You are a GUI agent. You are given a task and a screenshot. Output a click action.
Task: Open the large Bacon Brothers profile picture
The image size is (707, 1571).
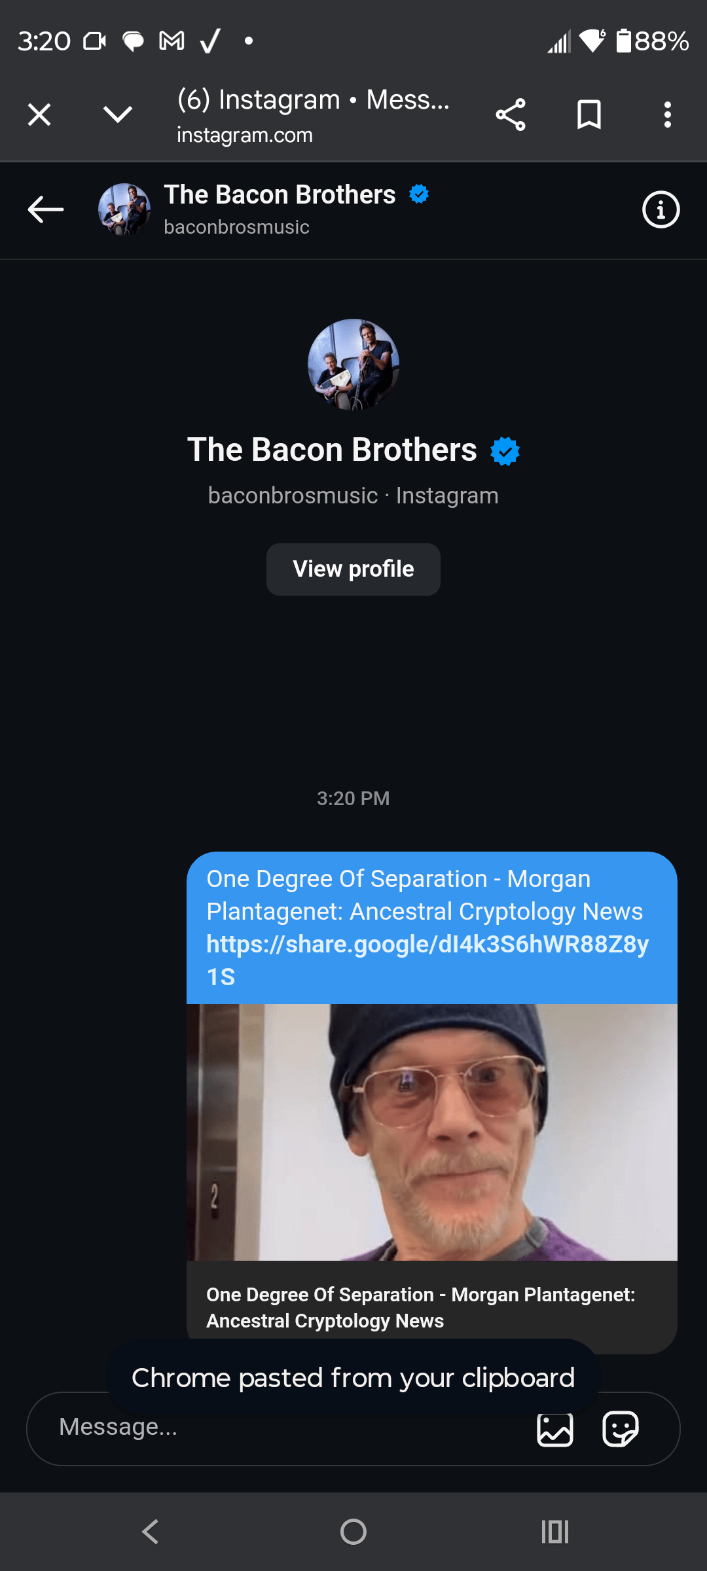coord(353,365)
